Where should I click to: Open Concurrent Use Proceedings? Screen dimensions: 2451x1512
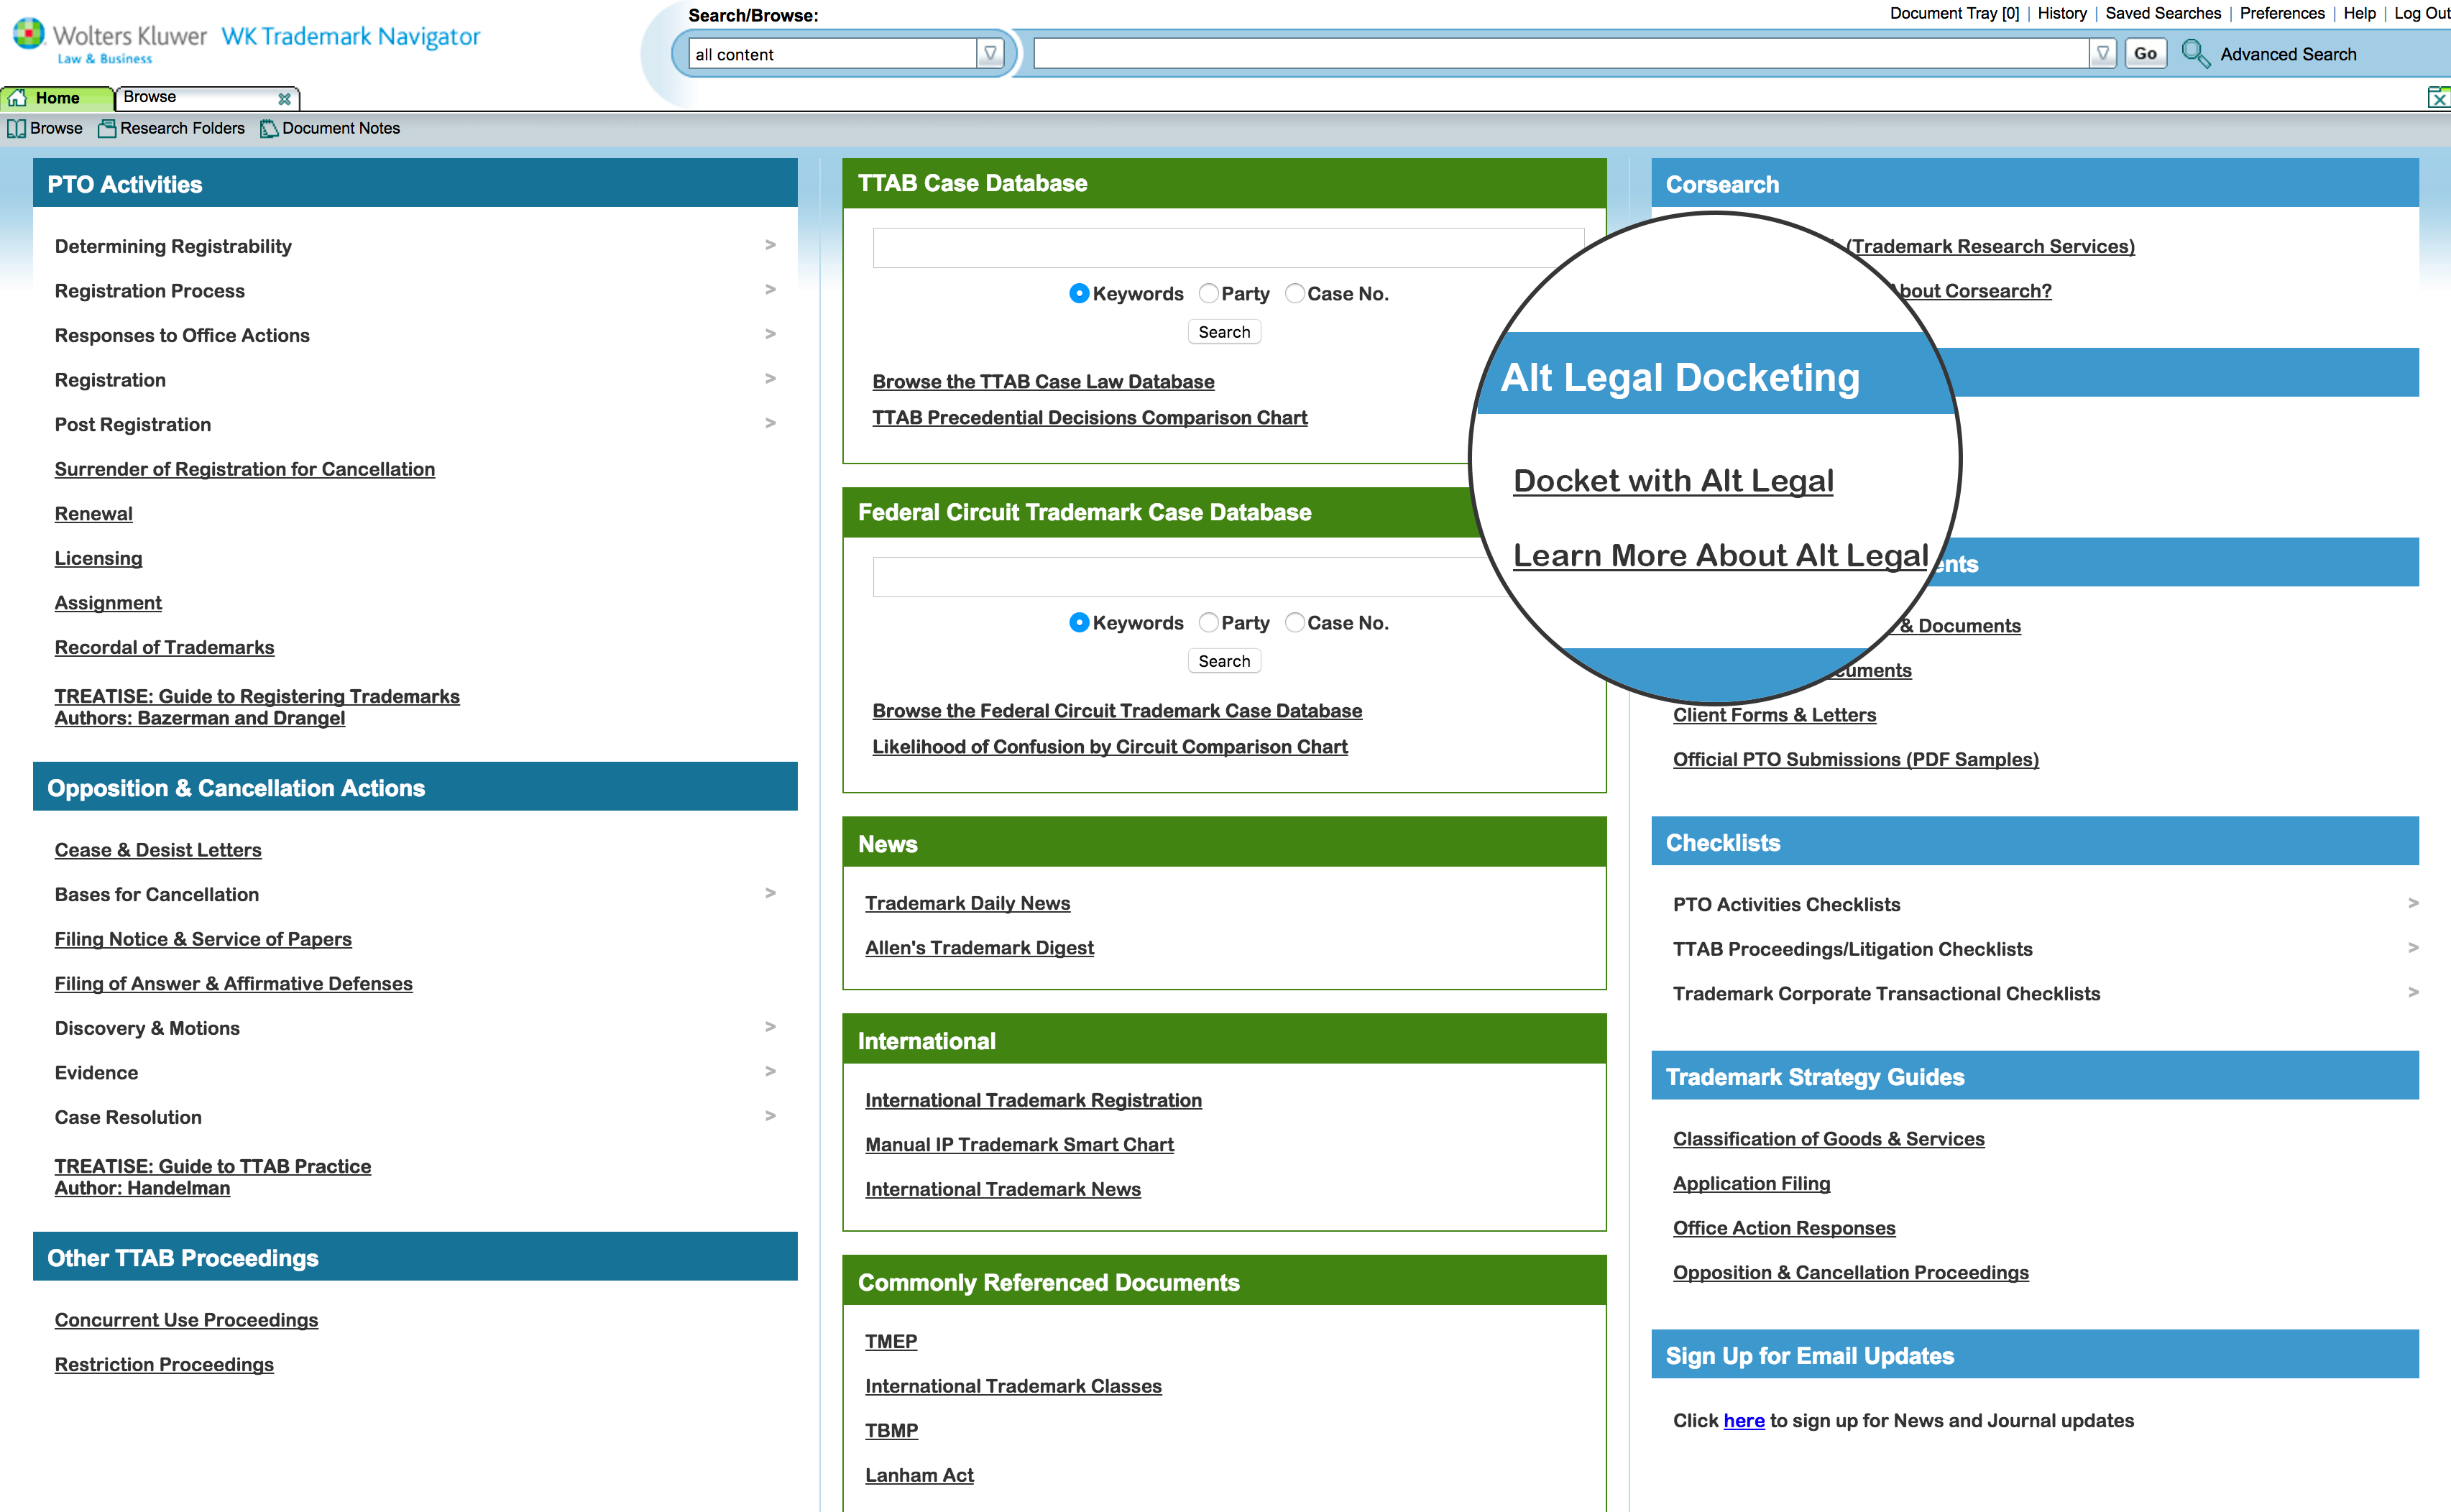pyautogui.click(x=186, y=1320)
